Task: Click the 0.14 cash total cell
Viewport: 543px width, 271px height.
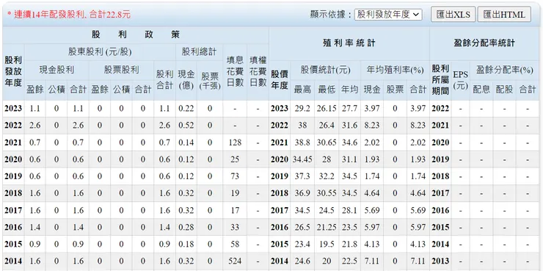Action: coord(186,142)
